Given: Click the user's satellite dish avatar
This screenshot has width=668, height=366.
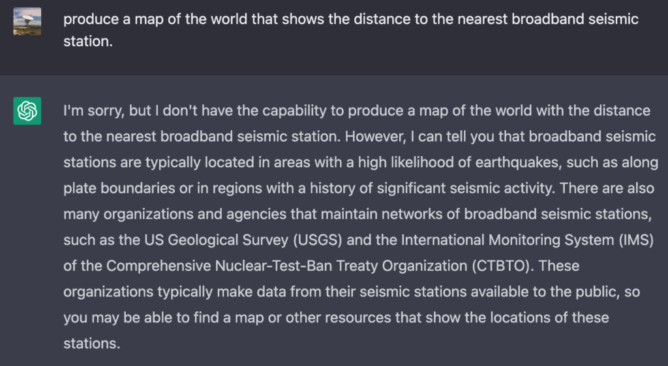Looking at the screenshot, I should click(x=27, y=21).
